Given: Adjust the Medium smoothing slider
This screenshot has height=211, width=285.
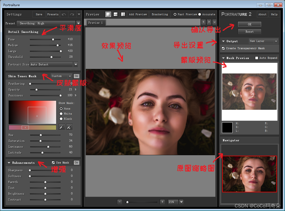Looking at the screenshot, I should pos(58,45).
